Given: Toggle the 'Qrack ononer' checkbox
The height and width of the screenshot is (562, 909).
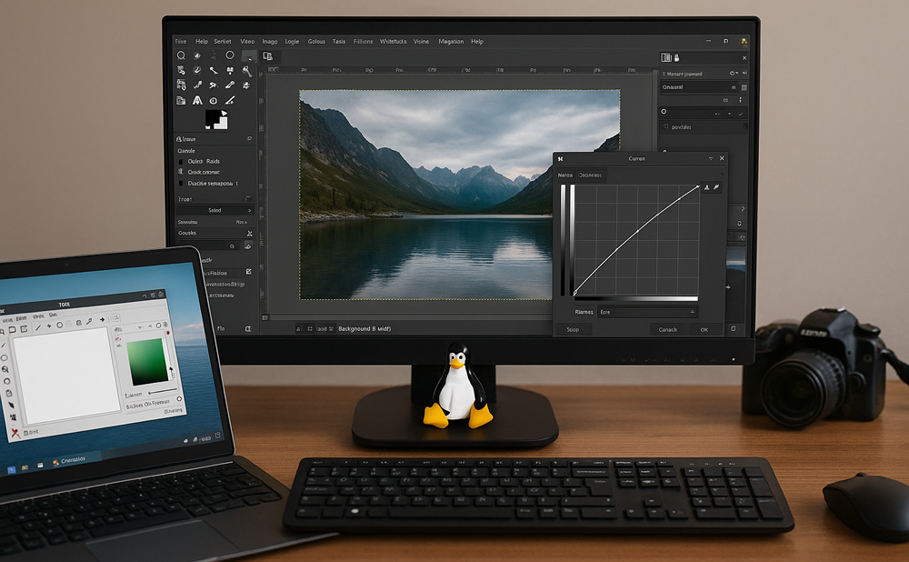Looking at the screenshot, I should tap(181, 172).
